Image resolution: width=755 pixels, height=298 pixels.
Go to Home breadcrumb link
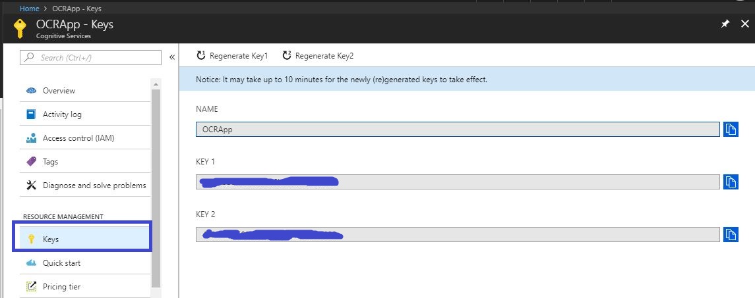tap(30, 8)
